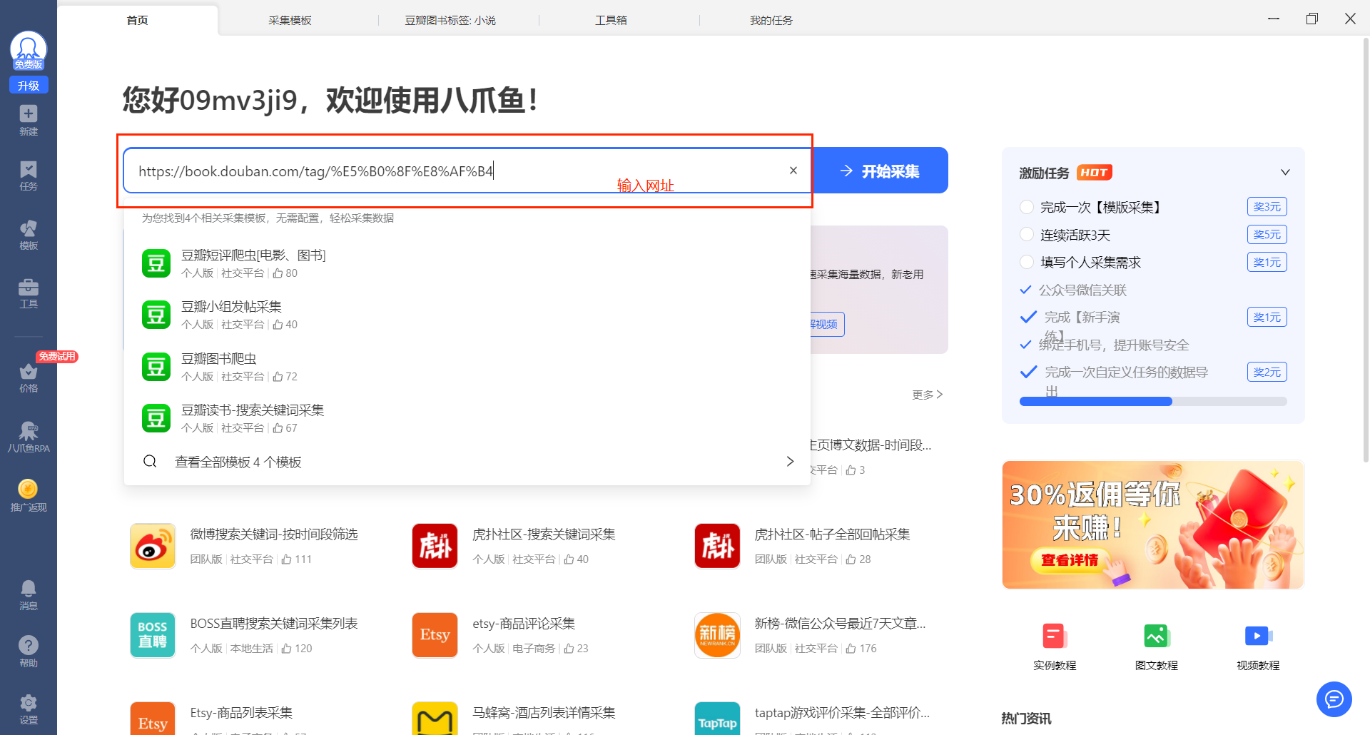Switch to the 豆瓣图书标签: 小说 tab

tap(450, 20)
